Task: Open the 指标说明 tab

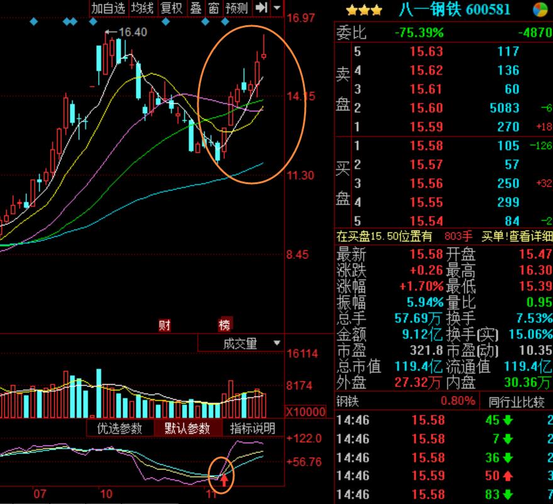Action: (x=253, y=428)
